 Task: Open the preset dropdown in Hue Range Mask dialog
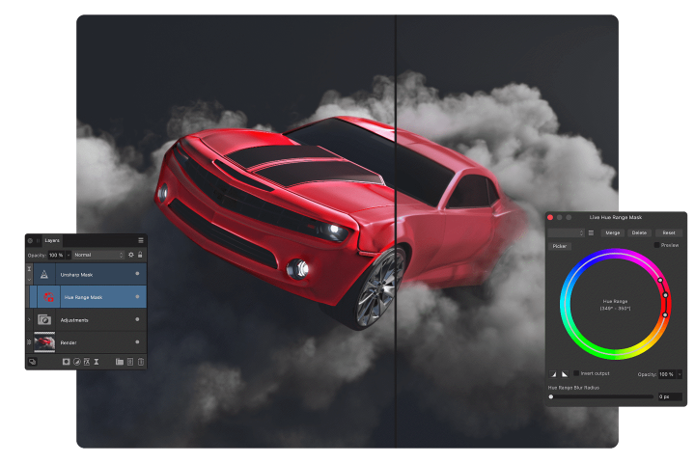567,232
